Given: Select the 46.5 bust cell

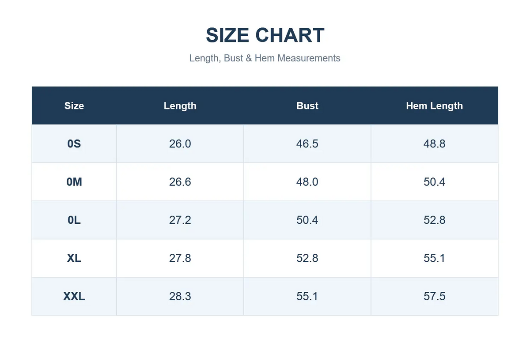Looking at the screenshot, I should point(307,144).
